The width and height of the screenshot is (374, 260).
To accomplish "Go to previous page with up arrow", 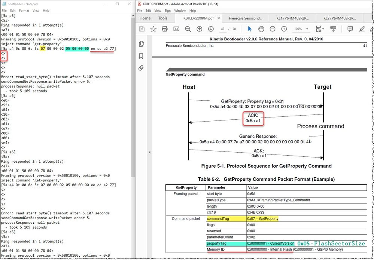I will coord(199,29).
